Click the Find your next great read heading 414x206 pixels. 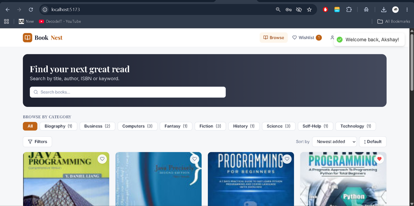click(80, 69)
